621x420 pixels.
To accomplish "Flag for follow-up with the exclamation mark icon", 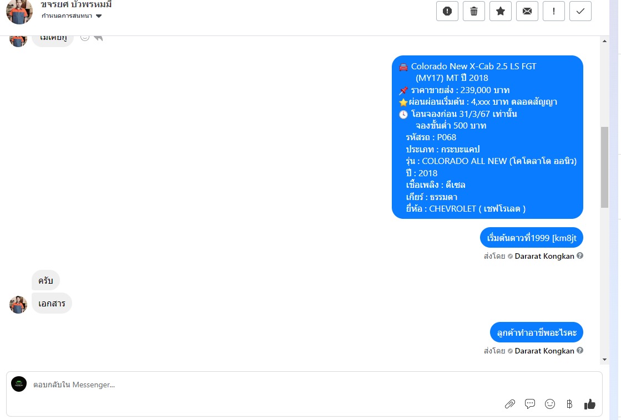I will (554, 11).
